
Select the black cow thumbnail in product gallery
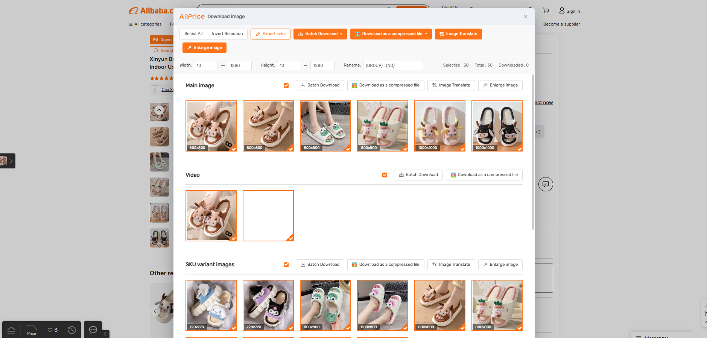tap(159, 238)
